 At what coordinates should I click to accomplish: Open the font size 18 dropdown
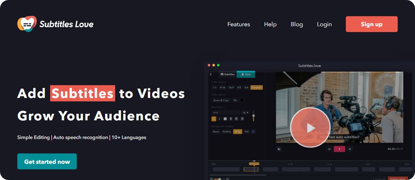coord(245,113)
